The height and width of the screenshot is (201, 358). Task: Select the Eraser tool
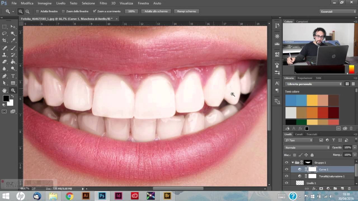4,62
